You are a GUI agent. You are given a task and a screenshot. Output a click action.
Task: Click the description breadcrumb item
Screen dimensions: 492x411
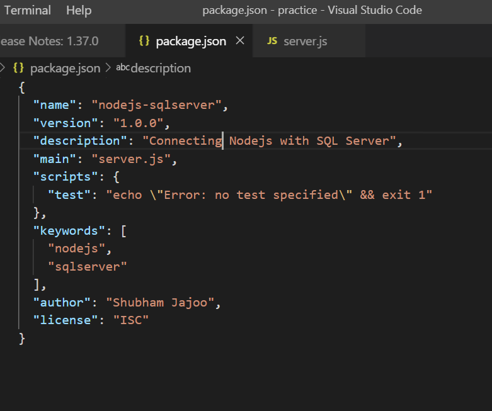(x=161, y=69)
